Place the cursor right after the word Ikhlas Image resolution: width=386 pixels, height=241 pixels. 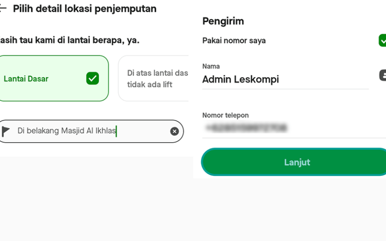click(x=116, y=131)
